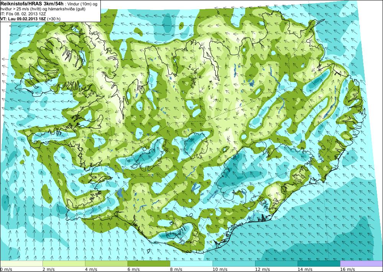This screenshot has height=272, width=383.
Task: Click the 8 to 10 m/s pale cyan swatch
Action: [191, 264]
